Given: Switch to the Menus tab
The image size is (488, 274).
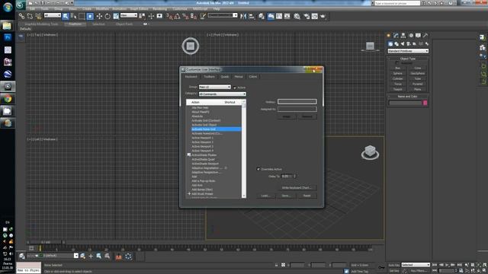Looking at the screenshot, I should 239,77.
